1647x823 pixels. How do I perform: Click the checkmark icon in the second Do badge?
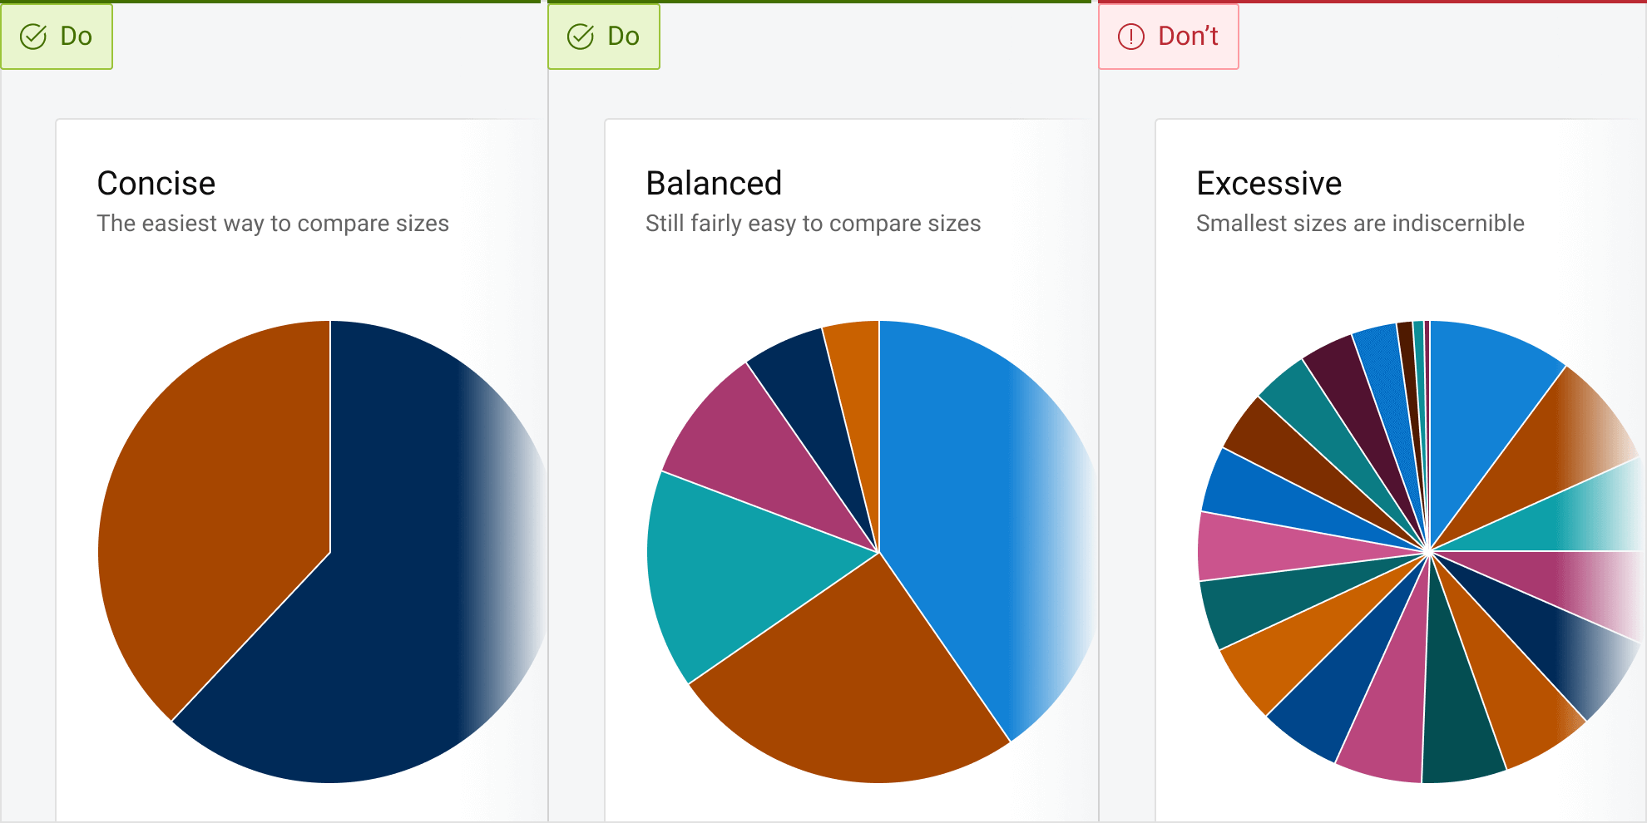tap(581, 36)
